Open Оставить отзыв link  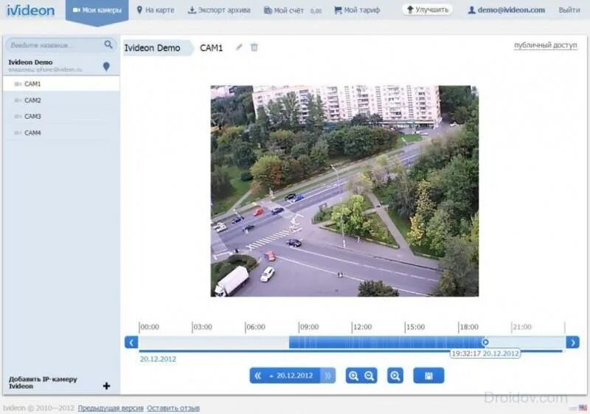tap(173, 408)
